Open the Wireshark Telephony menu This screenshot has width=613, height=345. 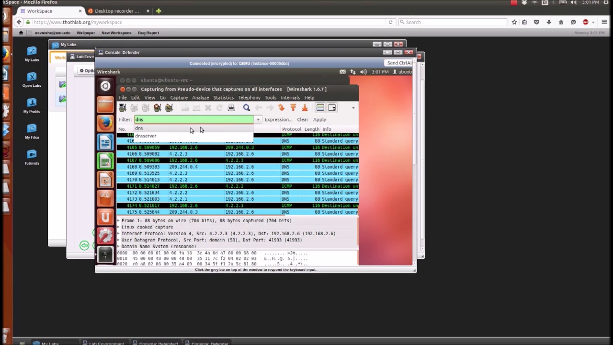tap(250, 98)
